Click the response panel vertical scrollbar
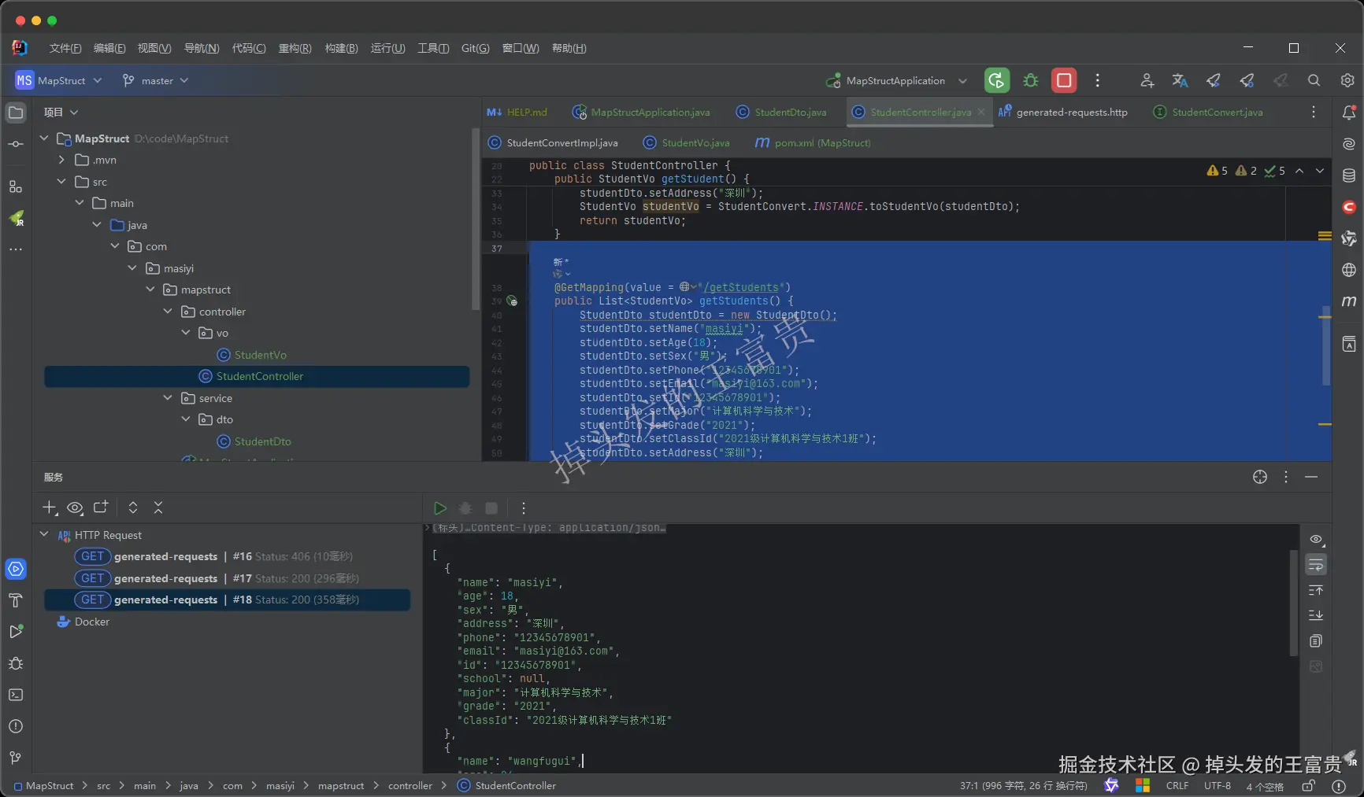This screenshot has width=1364, height=797. point(1293,603)
